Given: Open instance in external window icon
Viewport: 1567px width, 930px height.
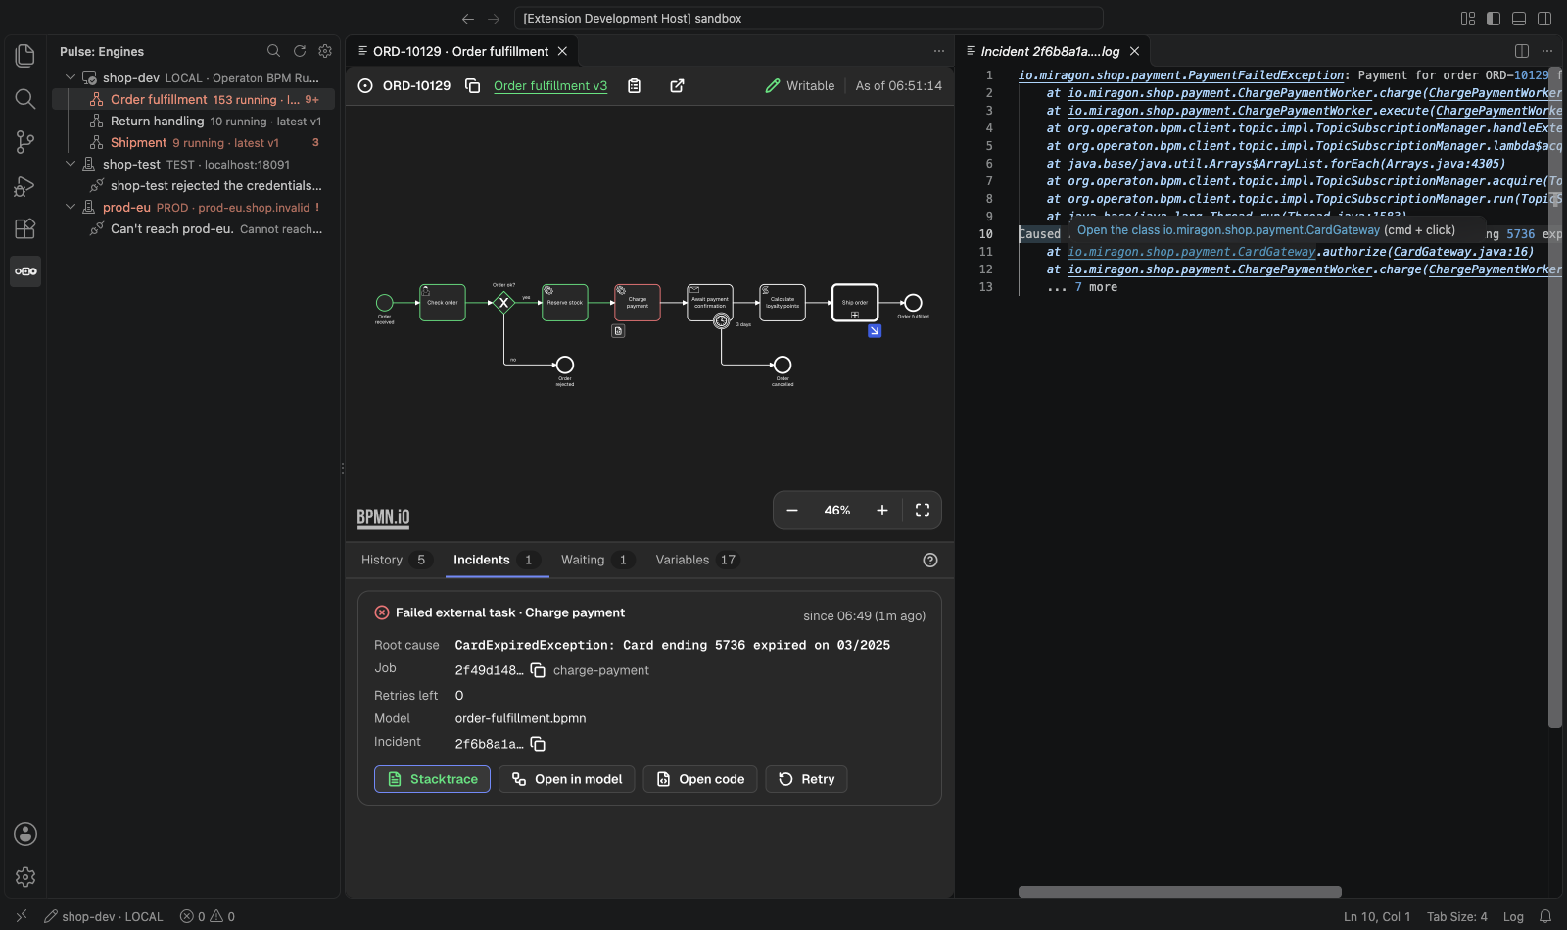Looking at the screenshot, I should point(677,86).
